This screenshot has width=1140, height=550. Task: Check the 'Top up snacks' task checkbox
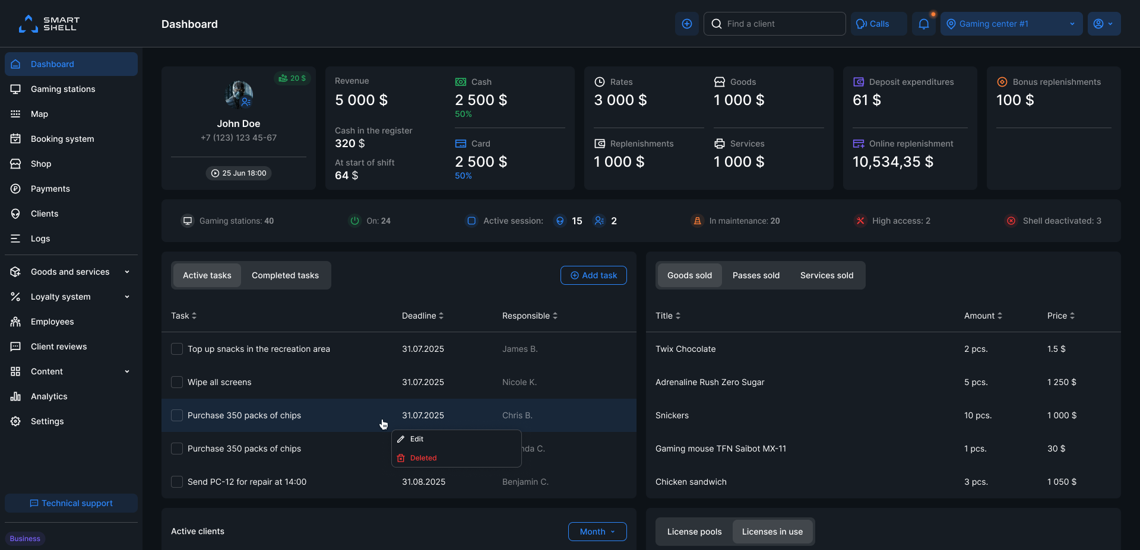click(x=177, y=349)
